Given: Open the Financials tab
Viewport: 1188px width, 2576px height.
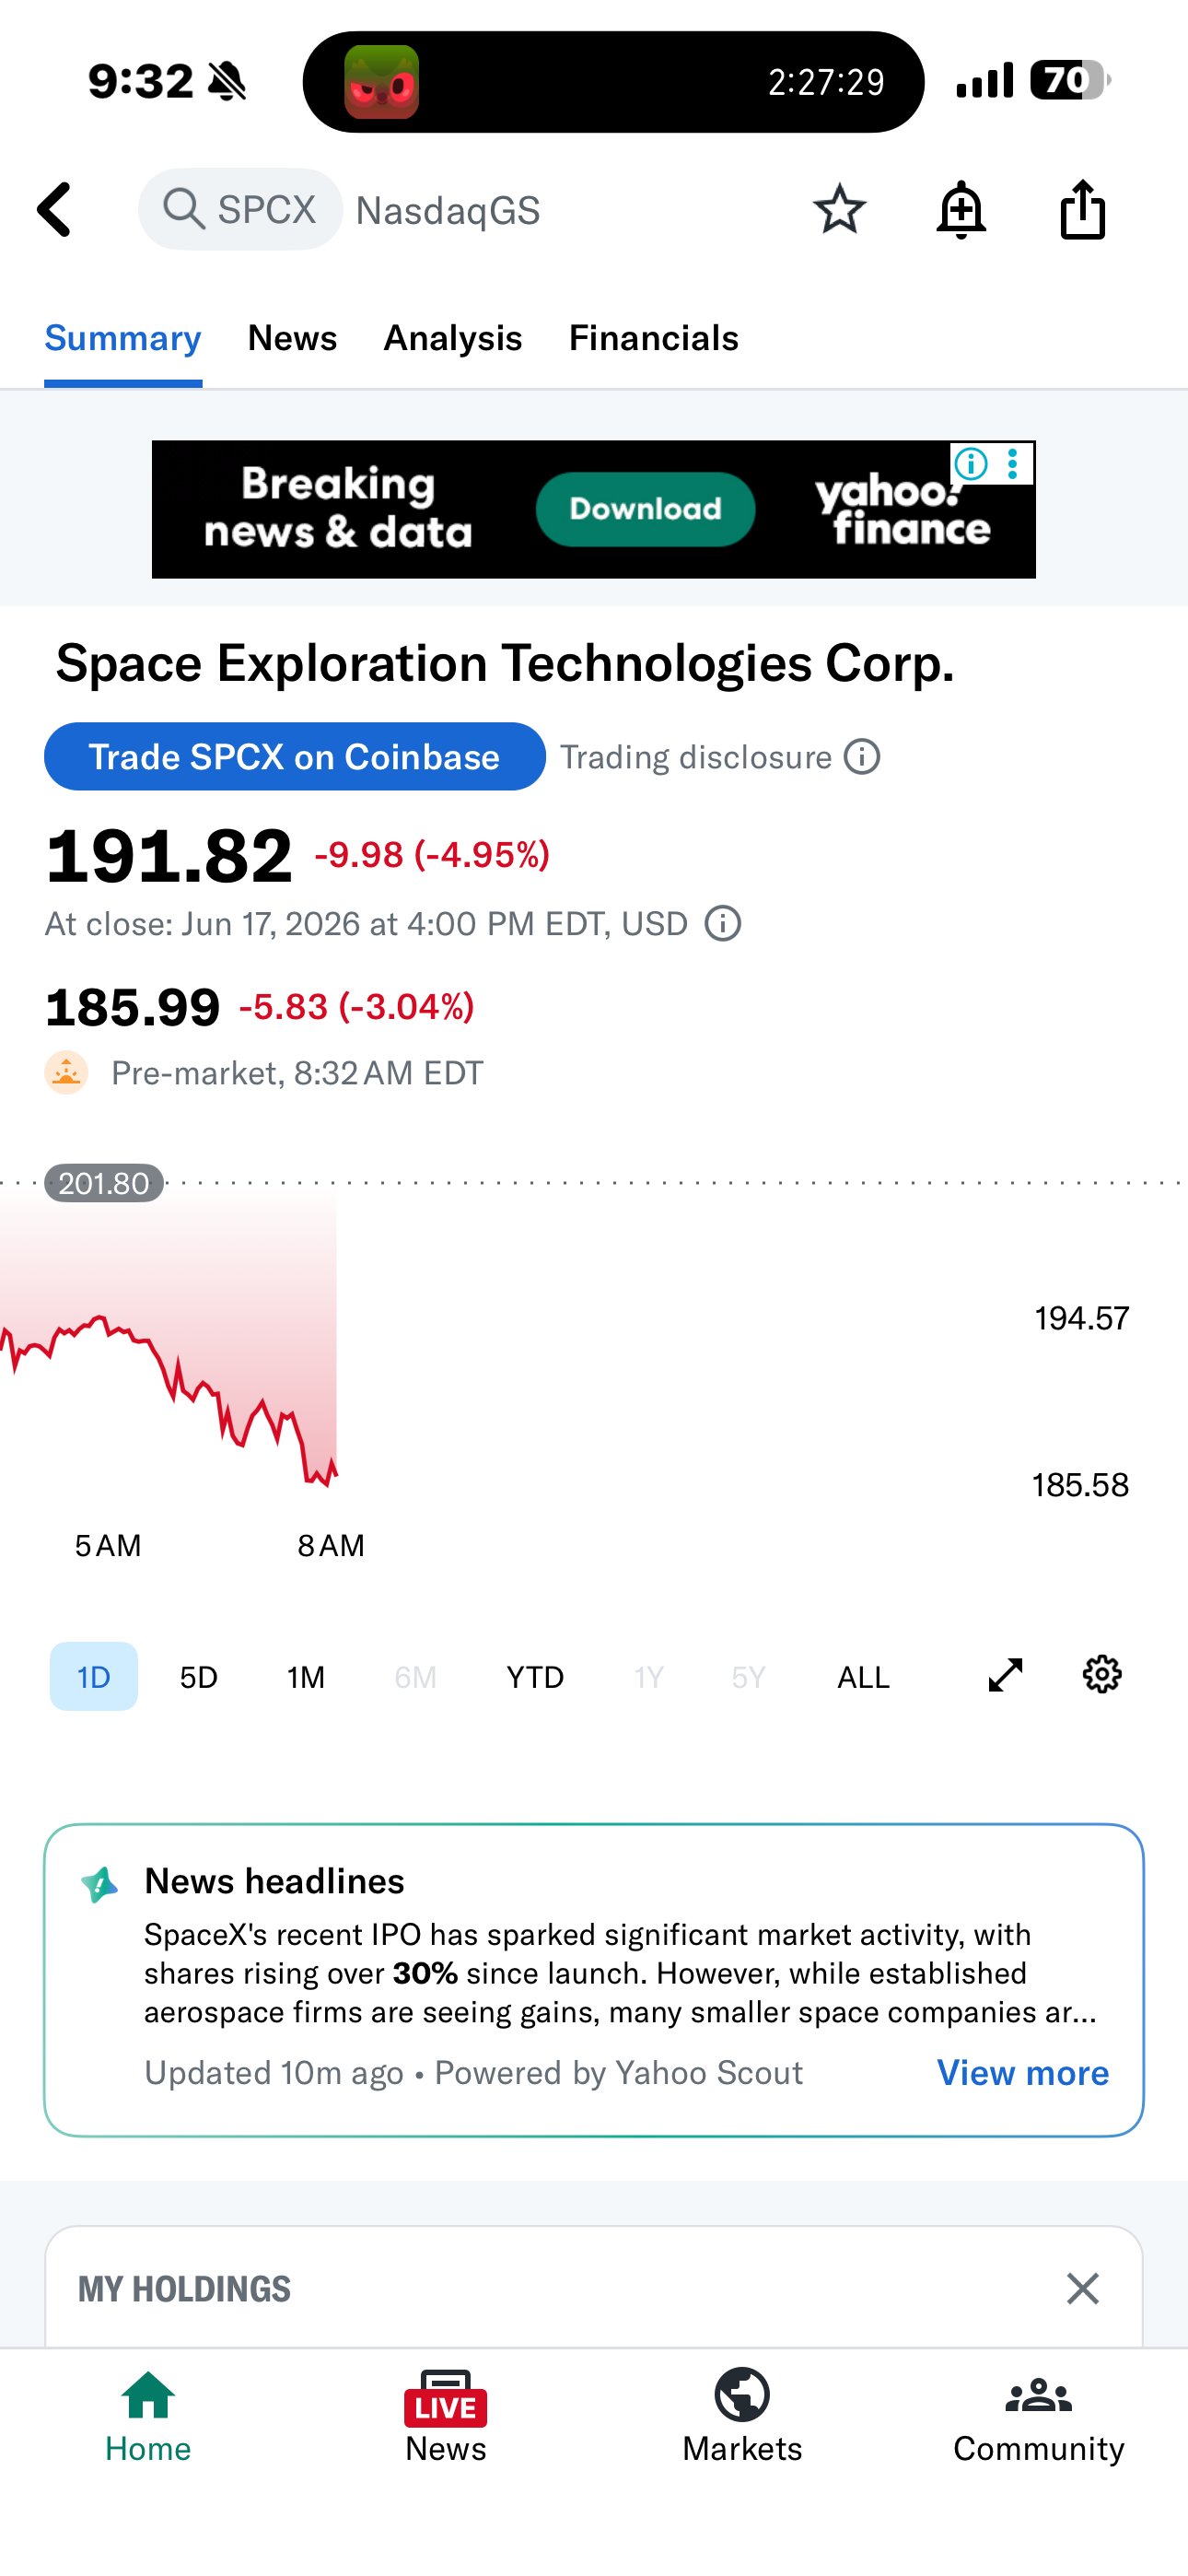Looking at the screenshot, I should pyautogui.click(x=654, y=338).
